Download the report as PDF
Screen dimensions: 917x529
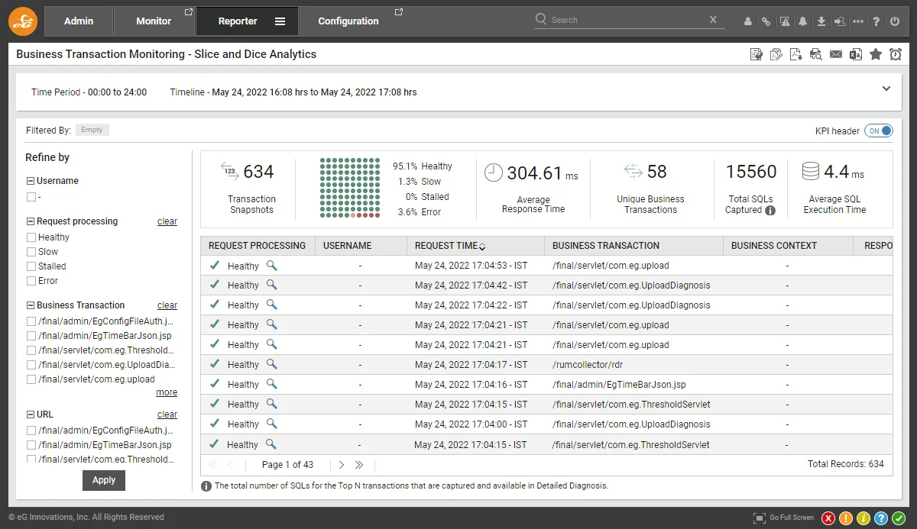click(x=796, y=54)
